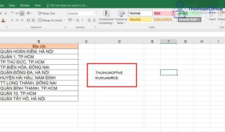Select cell QUẬN BÌNH THẠNH, TP.HCM

pyautogui.click(x=39, y=88)
